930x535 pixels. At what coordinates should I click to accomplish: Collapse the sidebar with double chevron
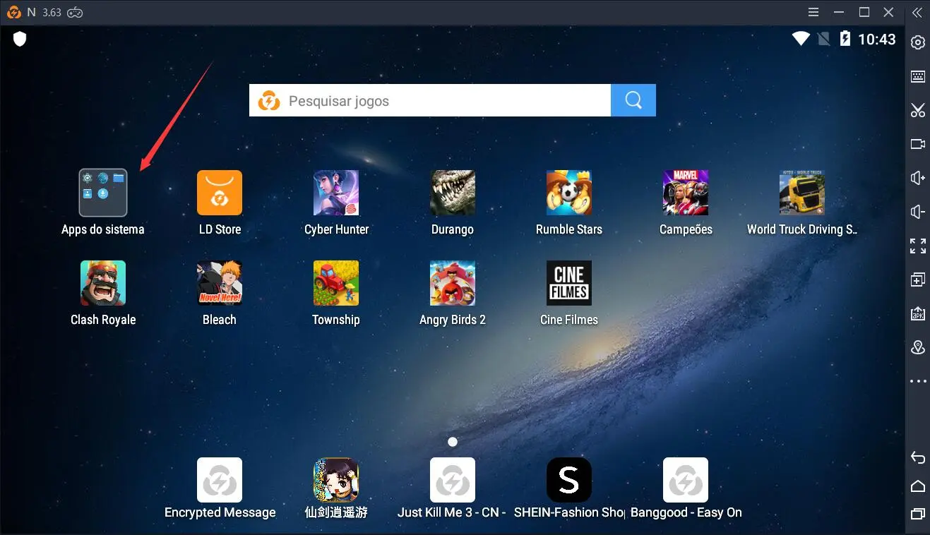917,12
